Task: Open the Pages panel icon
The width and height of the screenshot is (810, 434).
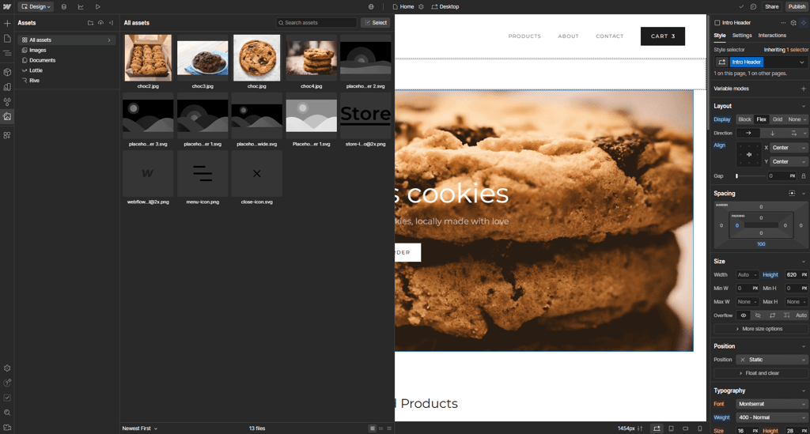Action: coord(7,39)
